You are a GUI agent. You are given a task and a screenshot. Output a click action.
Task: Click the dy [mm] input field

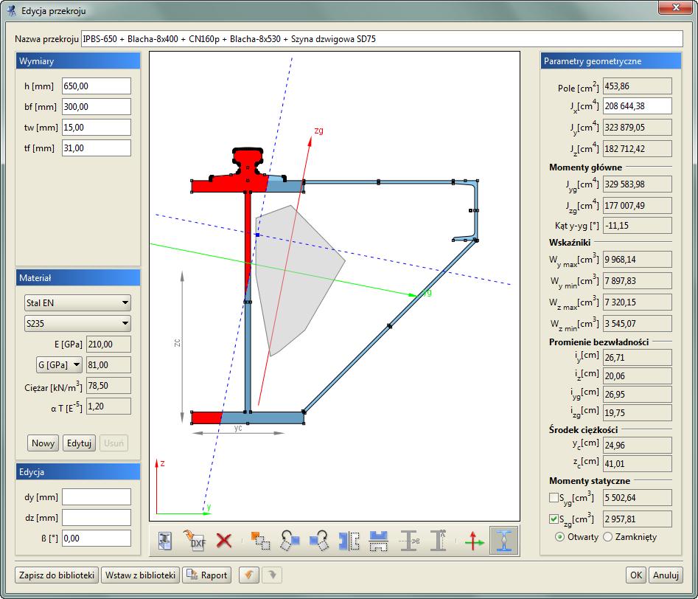coord(97,497)
